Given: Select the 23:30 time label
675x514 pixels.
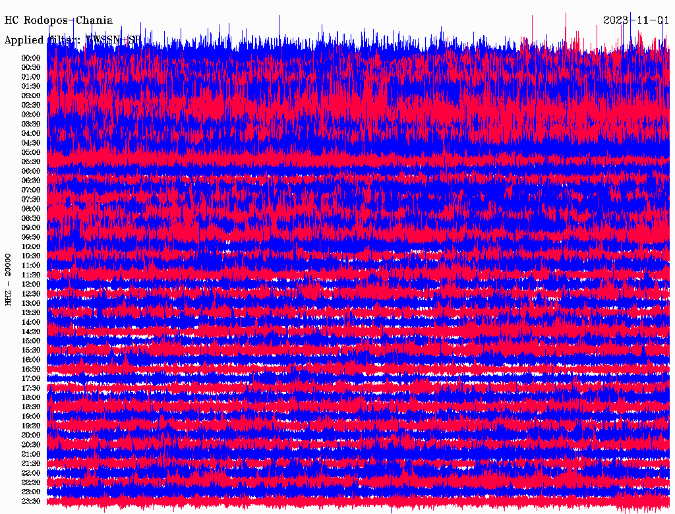Looking at the screenshot, I should click(x=30, y=501).
